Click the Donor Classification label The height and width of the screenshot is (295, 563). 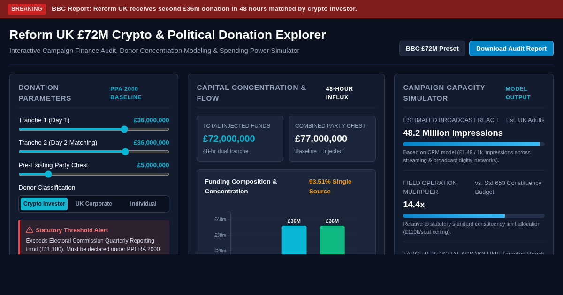47,188
